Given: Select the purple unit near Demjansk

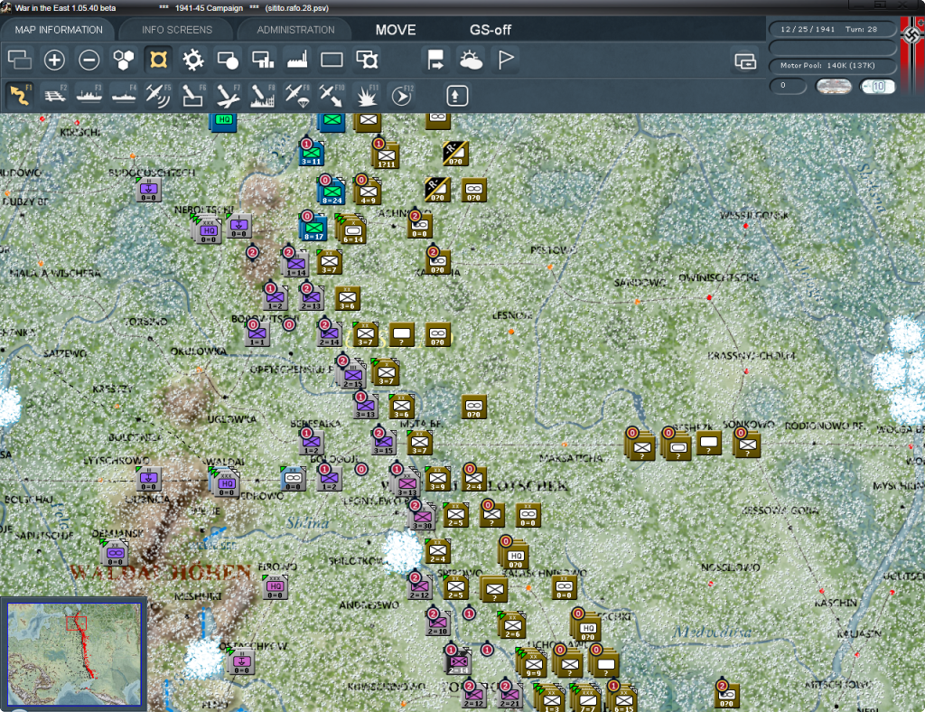Looking at the screenshot, I should 115,553.
